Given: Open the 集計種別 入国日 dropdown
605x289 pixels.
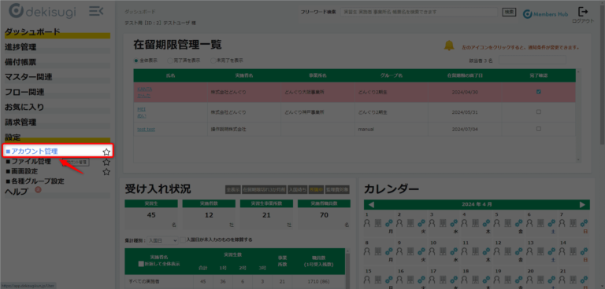Looking at the screenshot, I should 162,240.
